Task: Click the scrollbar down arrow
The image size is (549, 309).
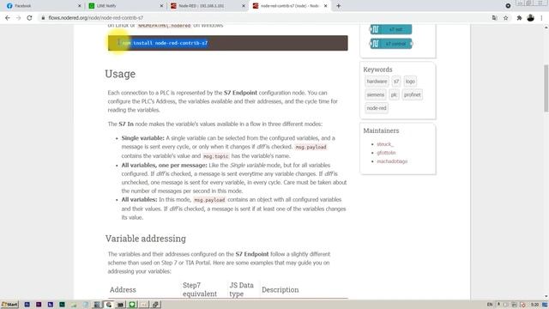Action: pyautogui.click(x=546, y=296)
